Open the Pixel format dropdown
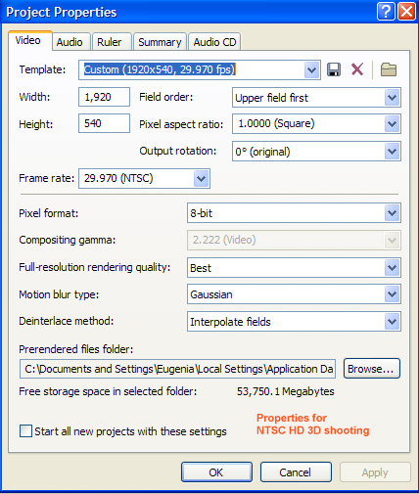The height and width of the screenshot is (494, 419). [x=392, y=213]
